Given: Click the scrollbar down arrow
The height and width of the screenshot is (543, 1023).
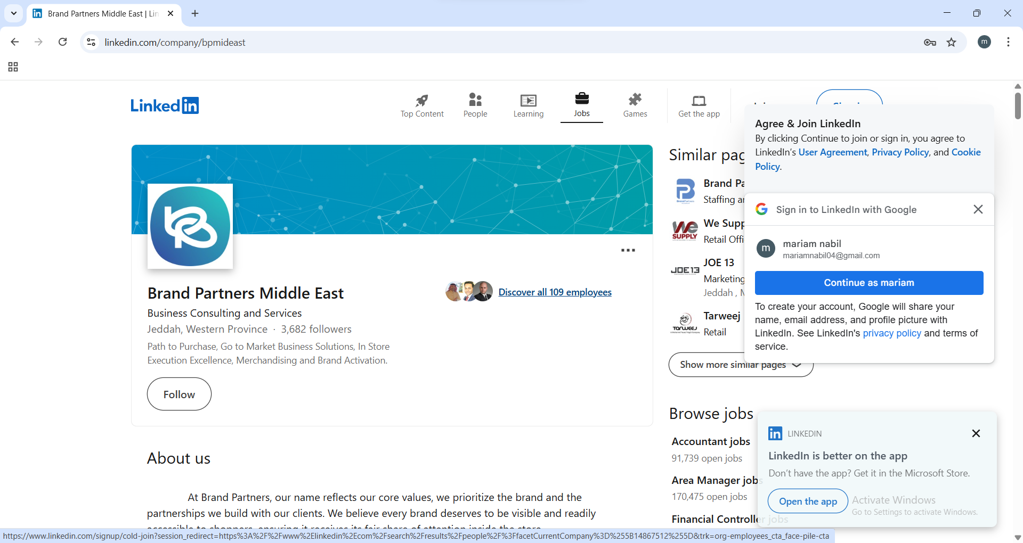Looking at the screenshot, I should (x=1018, y=537).
